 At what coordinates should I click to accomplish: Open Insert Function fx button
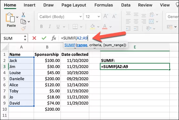coord(54,38)
